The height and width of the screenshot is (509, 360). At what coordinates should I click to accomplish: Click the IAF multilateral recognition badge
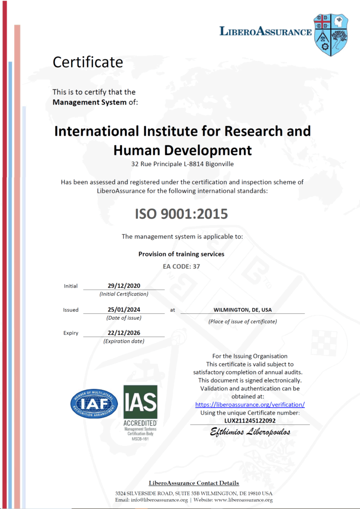pyautogui.click(x=94, y=404)
